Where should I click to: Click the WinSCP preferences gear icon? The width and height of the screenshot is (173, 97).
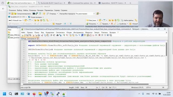[x=44, y=14]
